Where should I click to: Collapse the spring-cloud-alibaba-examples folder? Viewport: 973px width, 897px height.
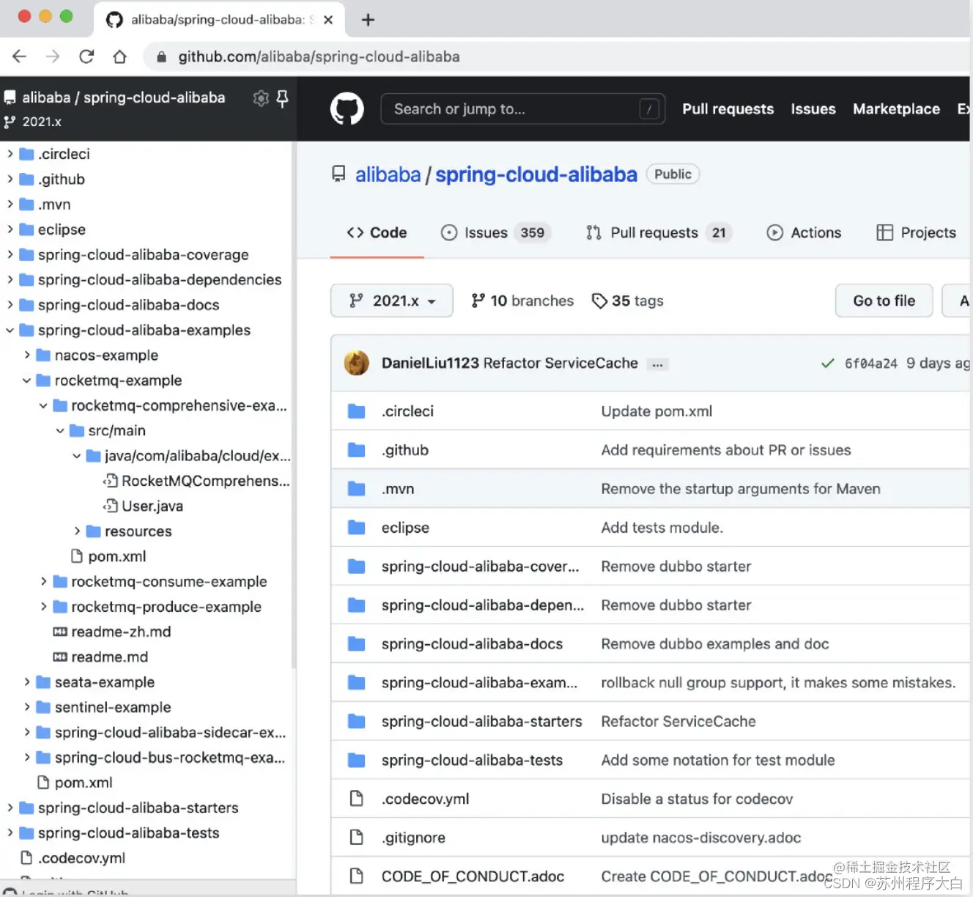pos(10,331)
